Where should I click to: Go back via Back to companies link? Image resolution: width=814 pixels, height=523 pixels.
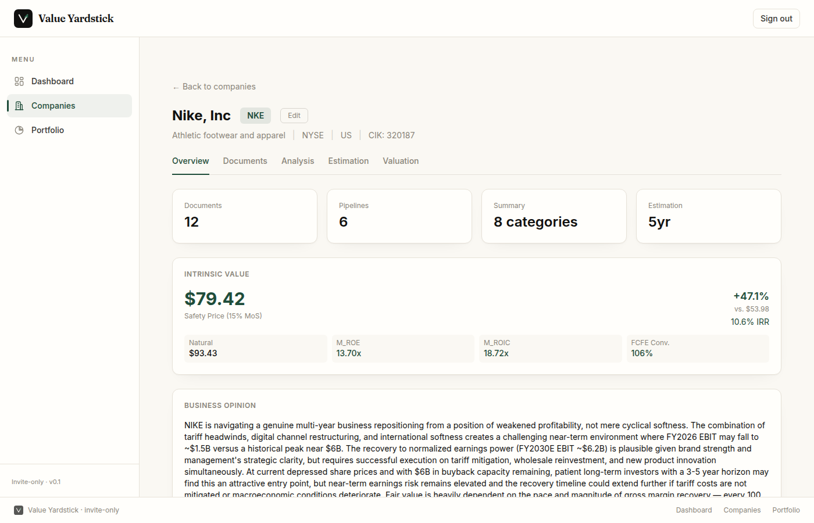(x=214, y=87)
